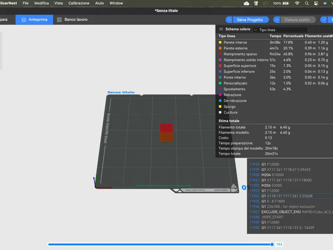Open the Anteprima layers tab
The width and height of the screenshot is (333, 250).
tap(34, 20)
